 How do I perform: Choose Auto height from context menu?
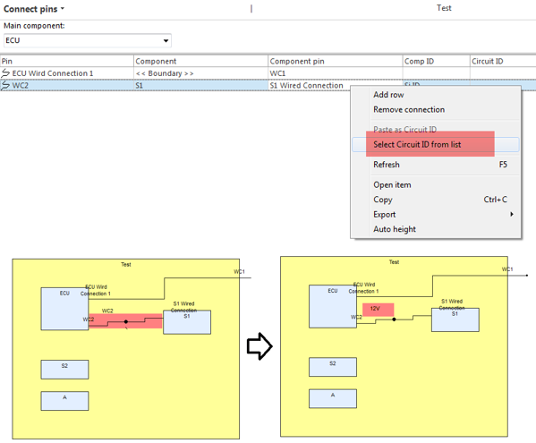tap(436, 229)
